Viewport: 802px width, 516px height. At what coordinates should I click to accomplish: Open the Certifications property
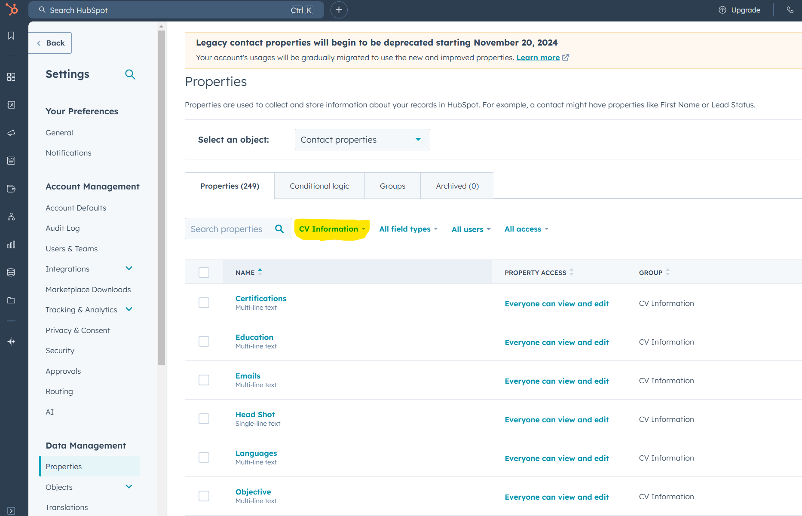261,299
